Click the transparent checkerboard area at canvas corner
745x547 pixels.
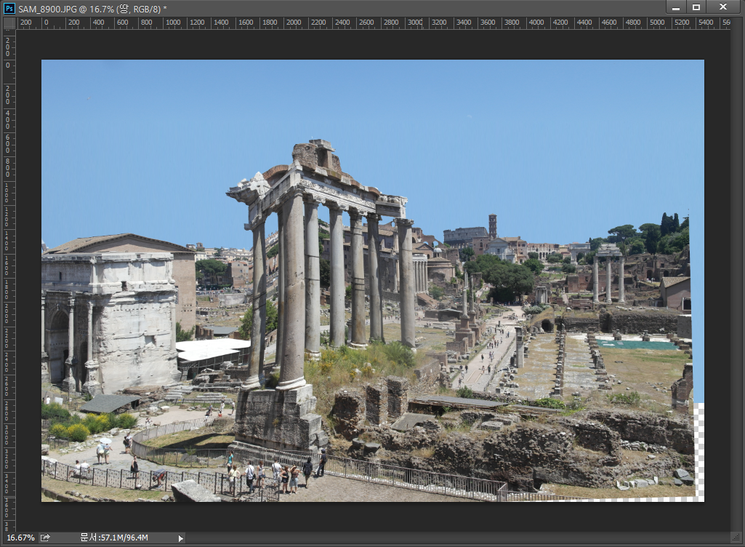click(698, 451)
